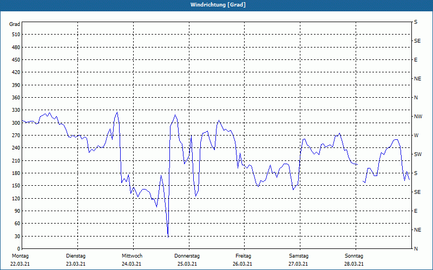Click the 'NE' compass label beside 30
The height and width of the screenshot is (270, 433).
click(417, 230)
